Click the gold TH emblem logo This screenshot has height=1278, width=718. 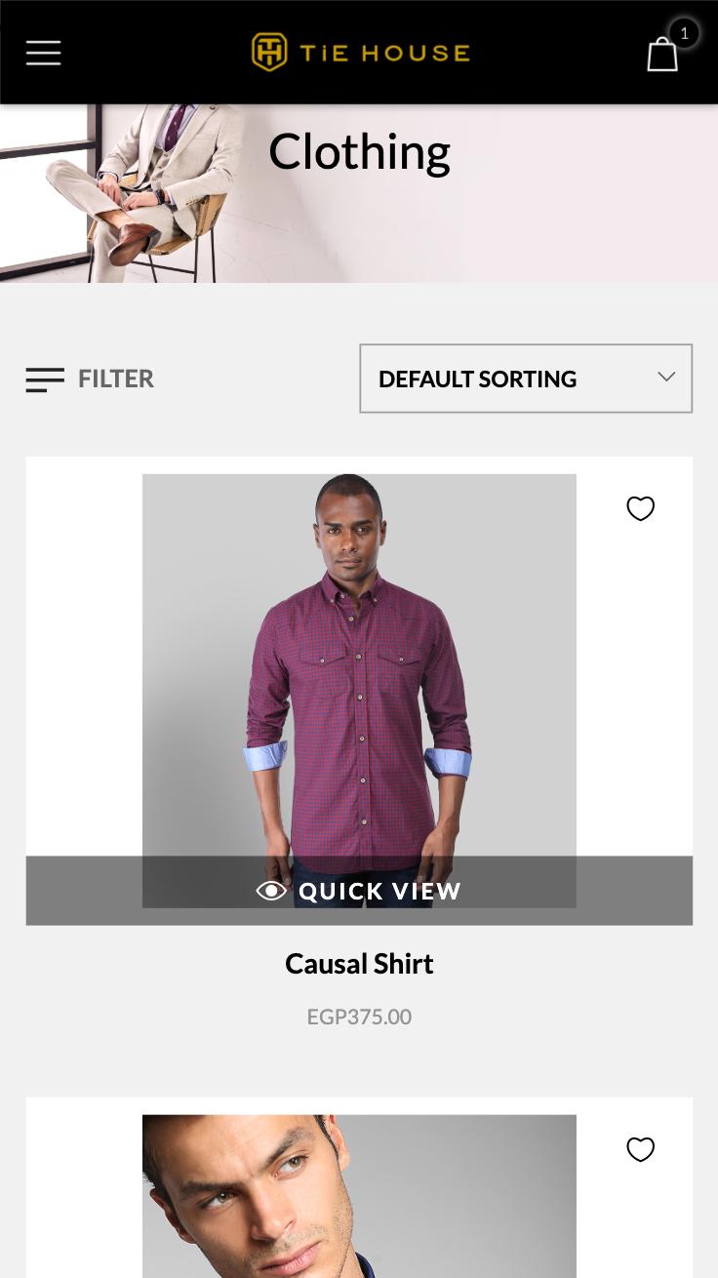pyautogui.click(x=269, y=52)
